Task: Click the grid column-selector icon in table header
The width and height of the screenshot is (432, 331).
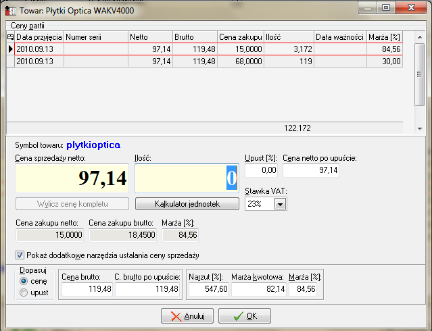Action: [10, 37]
